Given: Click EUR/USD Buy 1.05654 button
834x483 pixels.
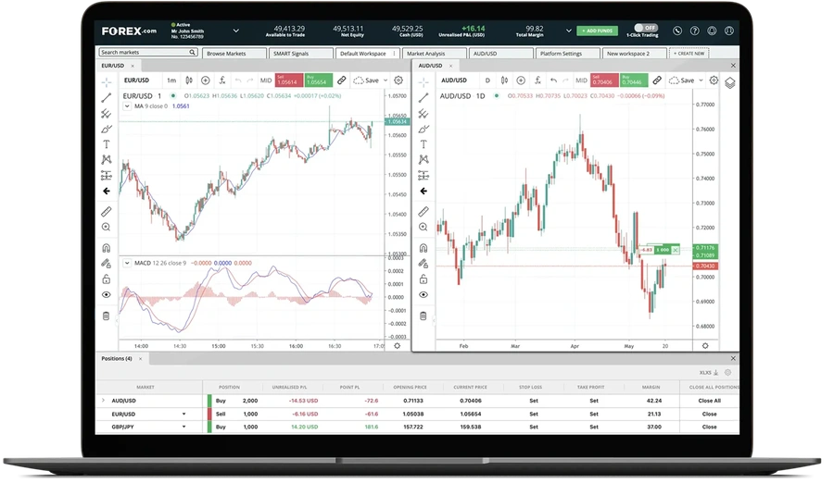Looking at the screenshot, I should point(319,80).
